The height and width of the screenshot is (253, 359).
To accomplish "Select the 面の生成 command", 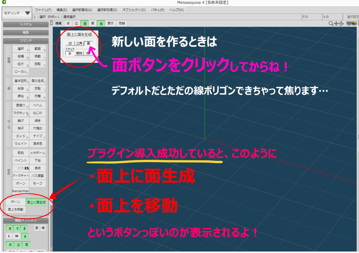I will pyautogui.click(x=38, y=81).
